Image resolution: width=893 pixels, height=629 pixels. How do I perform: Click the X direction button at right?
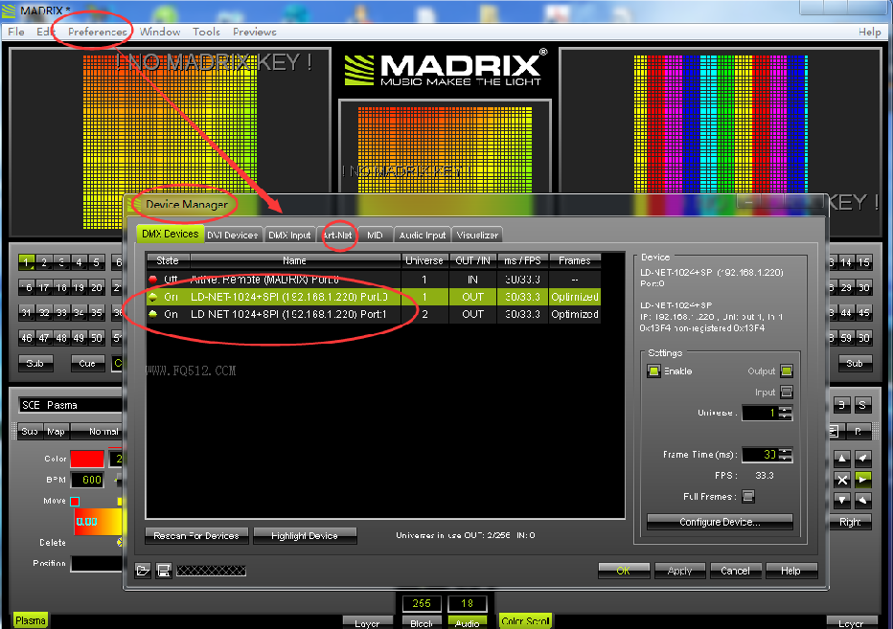pyautogui.click(x=841, y=479)
